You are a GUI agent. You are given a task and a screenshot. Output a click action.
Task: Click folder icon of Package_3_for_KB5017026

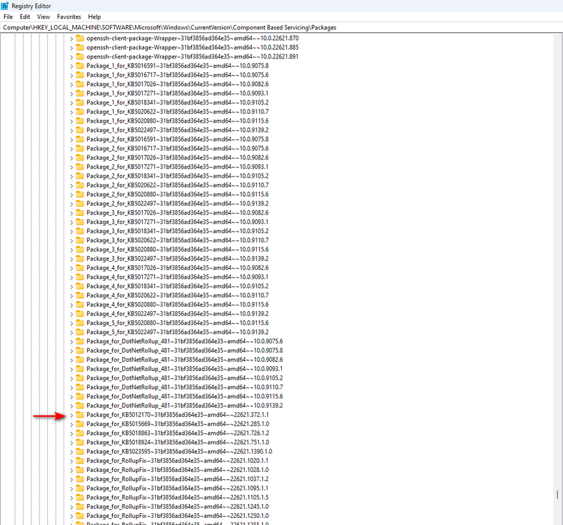(x=80, y=213)
